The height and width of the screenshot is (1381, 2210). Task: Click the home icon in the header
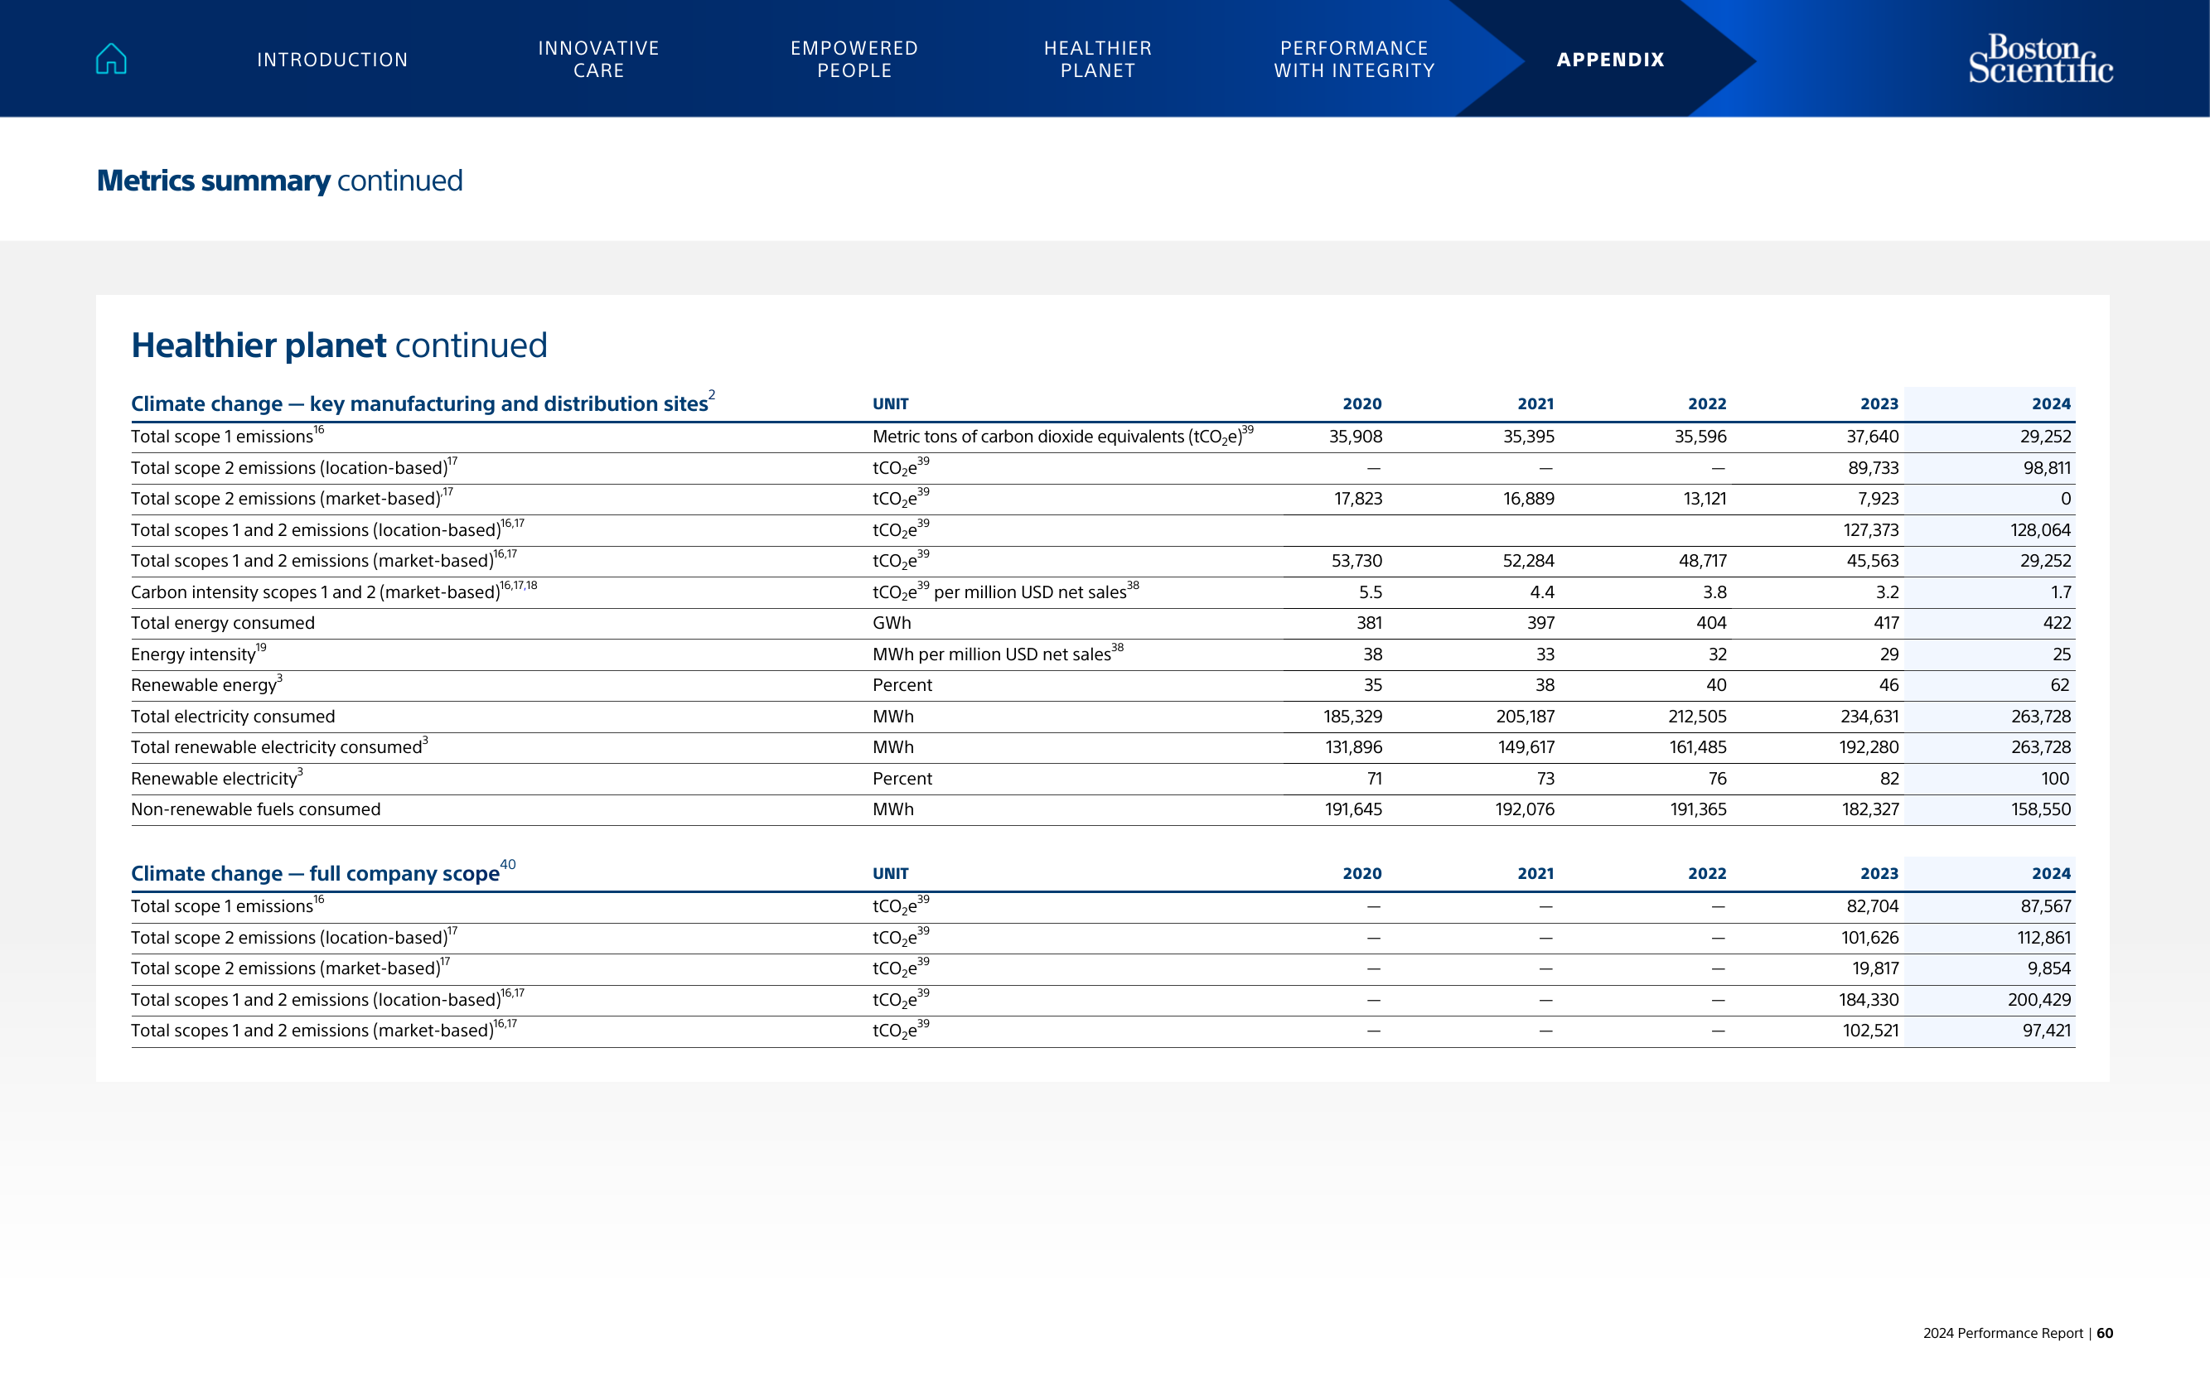tap(112, 60)
